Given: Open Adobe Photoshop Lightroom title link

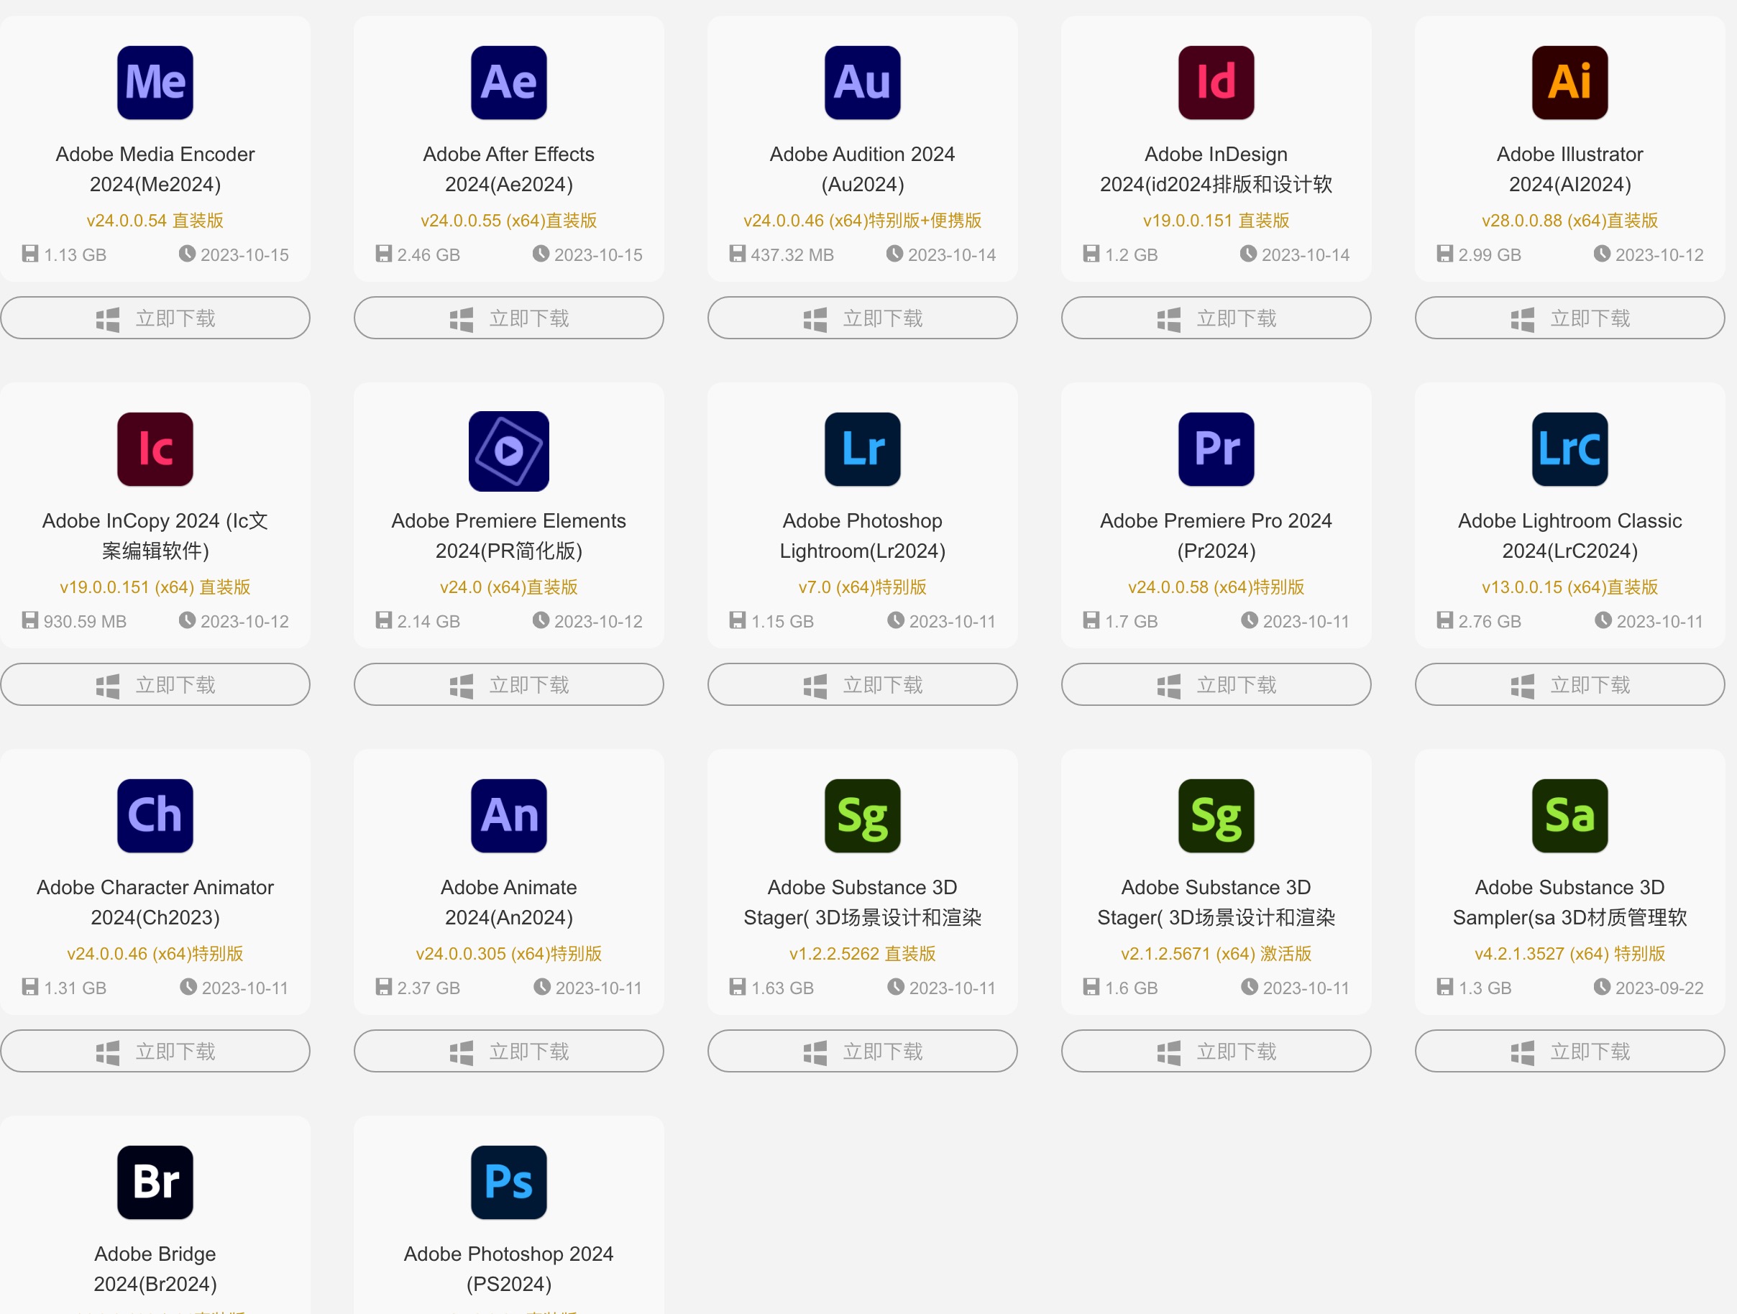Looking at the screenshot, I should [862, 536].
